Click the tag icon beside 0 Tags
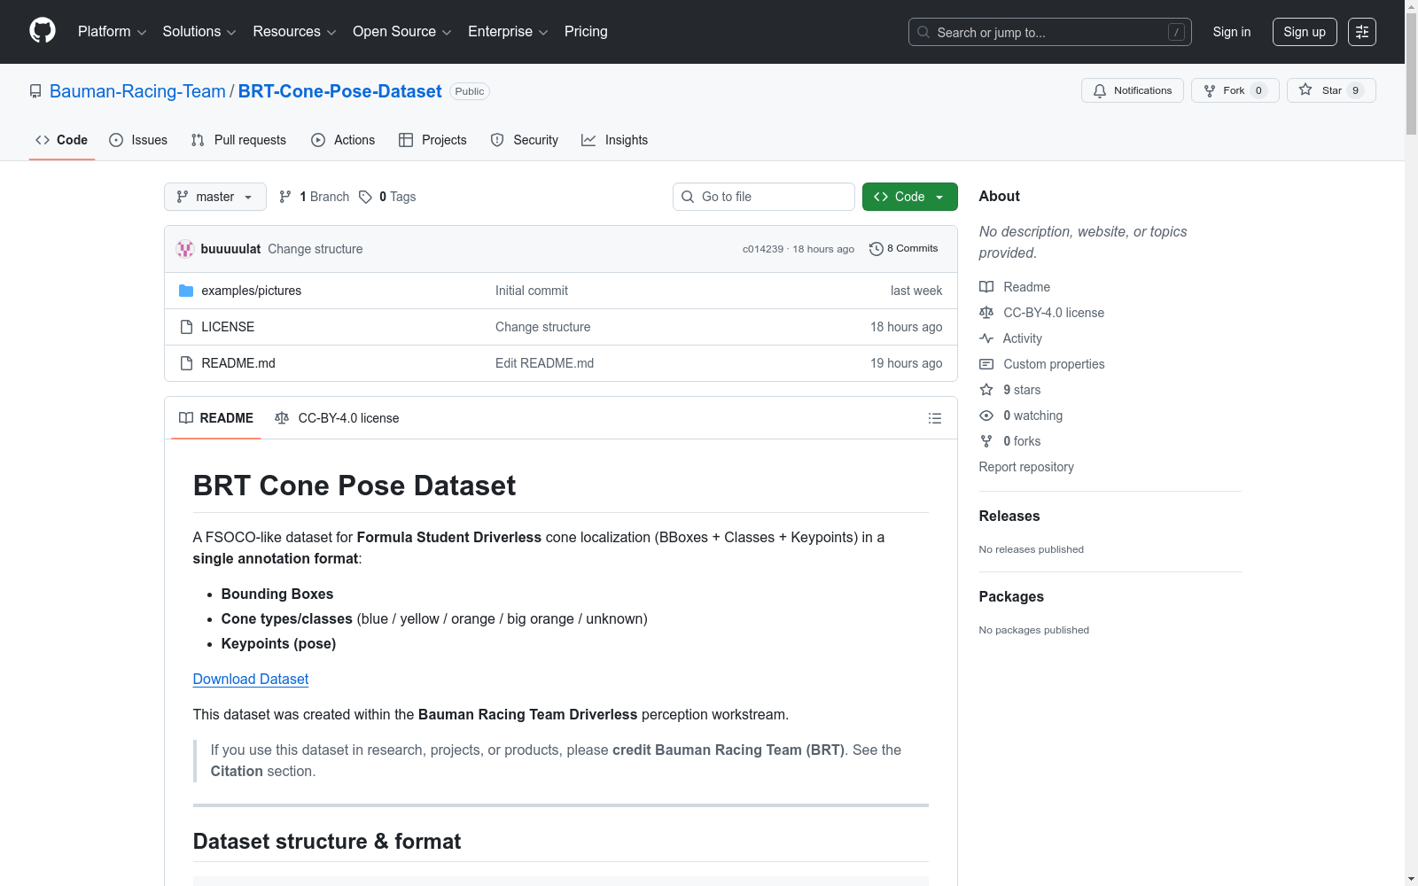Screen dimensions: 1418x886 click(365, 197)
